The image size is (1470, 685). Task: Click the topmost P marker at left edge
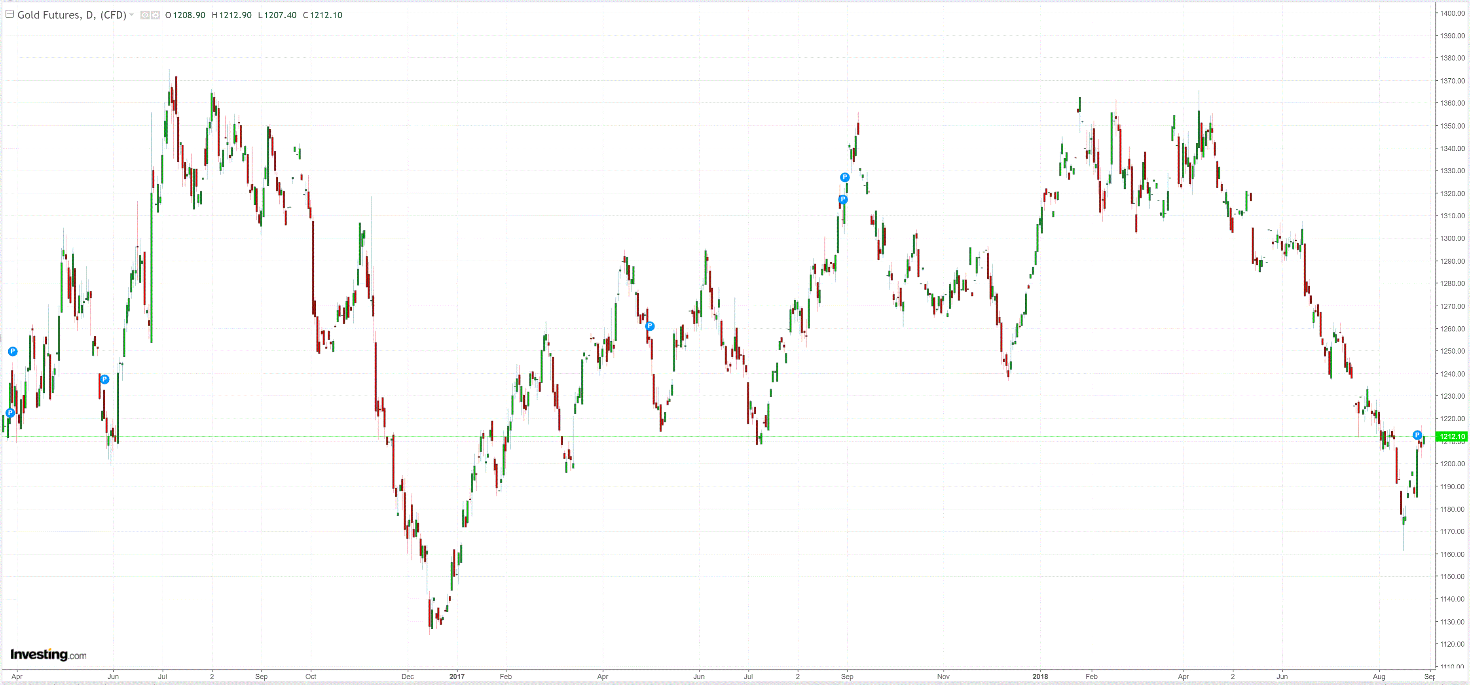pos(13,351)
